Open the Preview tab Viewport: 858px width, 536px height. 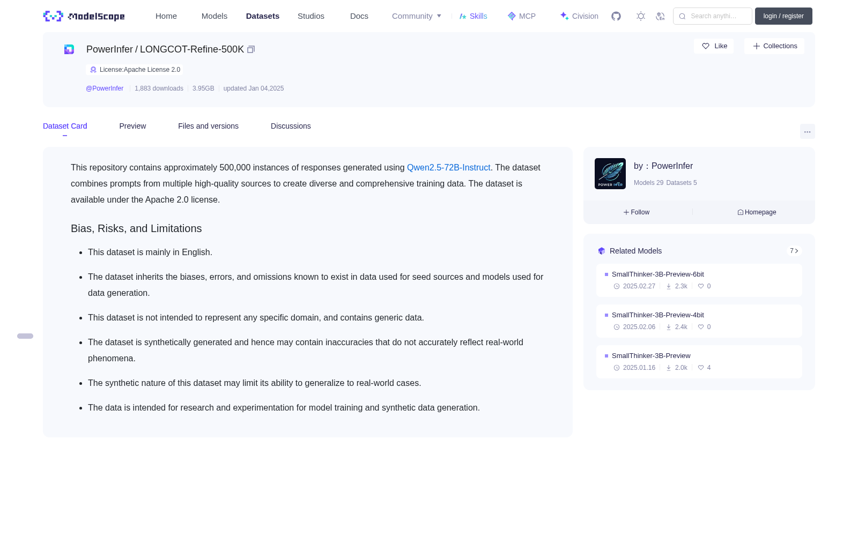pyautogui.click(x=132, y=126)
